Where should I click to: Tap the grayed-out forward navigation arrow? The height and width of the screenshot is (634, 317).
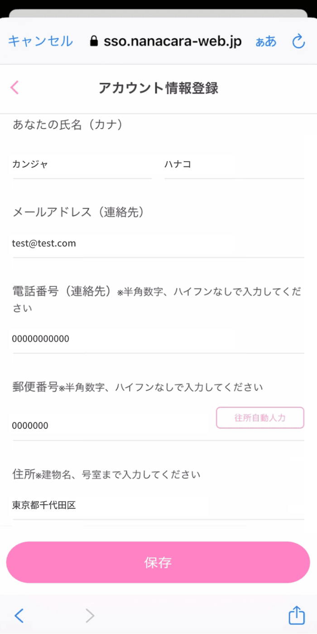[x=90, y=616]
